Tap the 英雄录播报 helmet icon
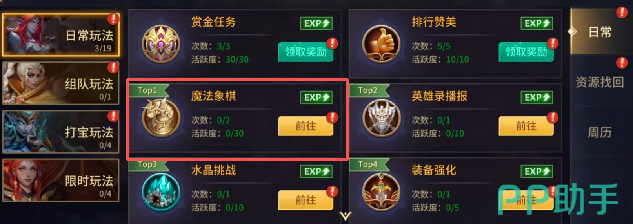This screenshot has width=633, height=224. tap(381, 118)
